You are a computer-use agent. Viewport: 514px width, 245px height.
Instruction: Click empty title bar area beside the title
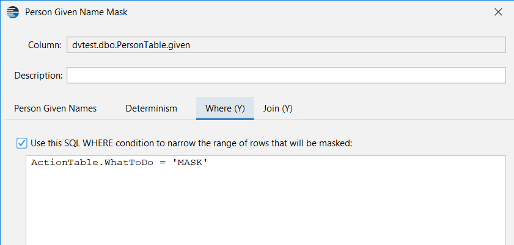[308, 12]
